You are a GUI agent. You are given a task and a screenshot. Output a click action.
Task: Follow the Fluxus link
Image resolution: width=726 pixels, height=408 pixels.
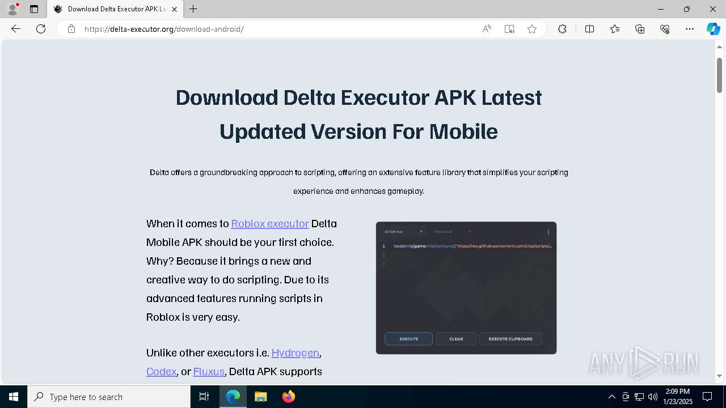(x=209, y=372)
